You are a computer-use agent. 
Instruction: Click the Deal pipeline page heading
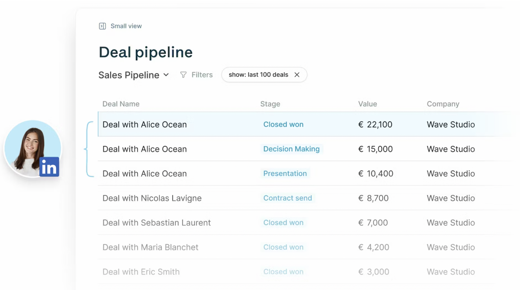[146, 52]
